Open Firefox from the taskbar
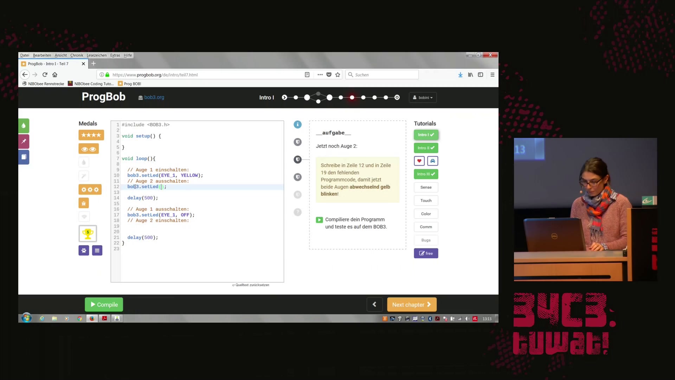This screenshot has width=675, height=380. click(92, 318)
